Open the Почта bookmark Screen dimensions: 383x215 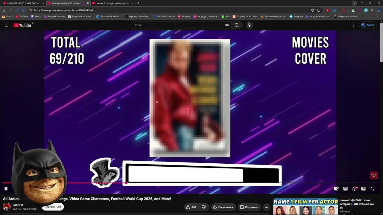point(7,17)
